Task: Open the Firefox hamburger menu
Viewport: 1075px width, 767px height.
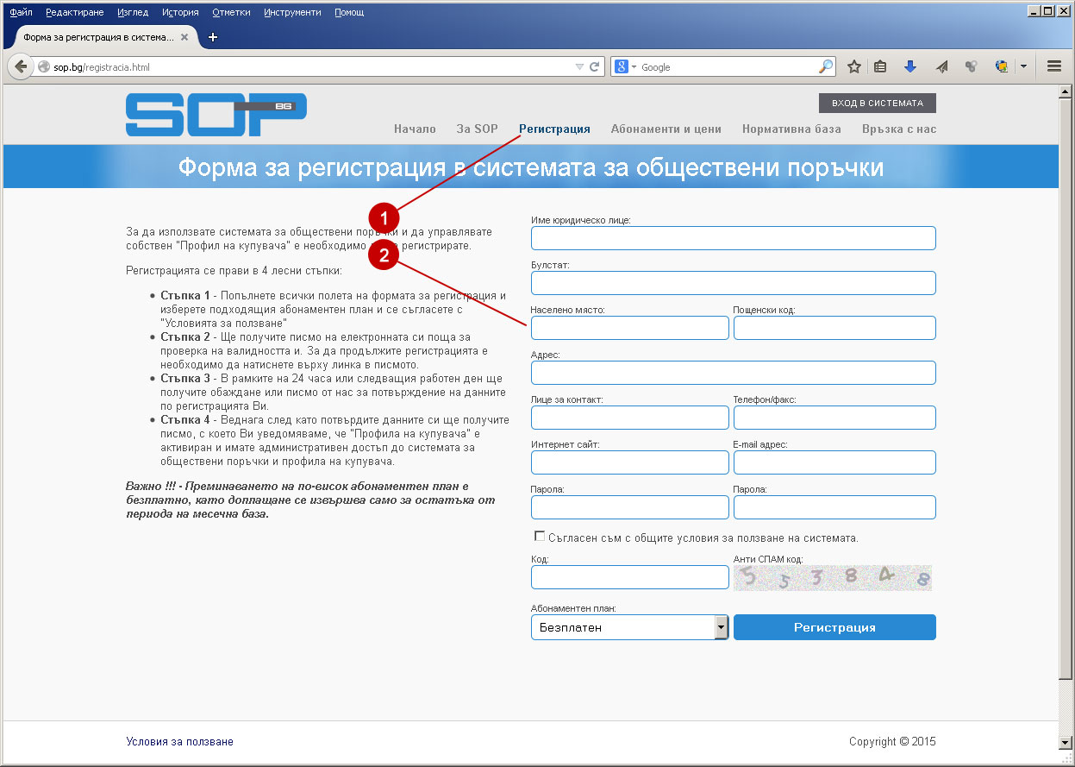Action: coord(1053,66)
